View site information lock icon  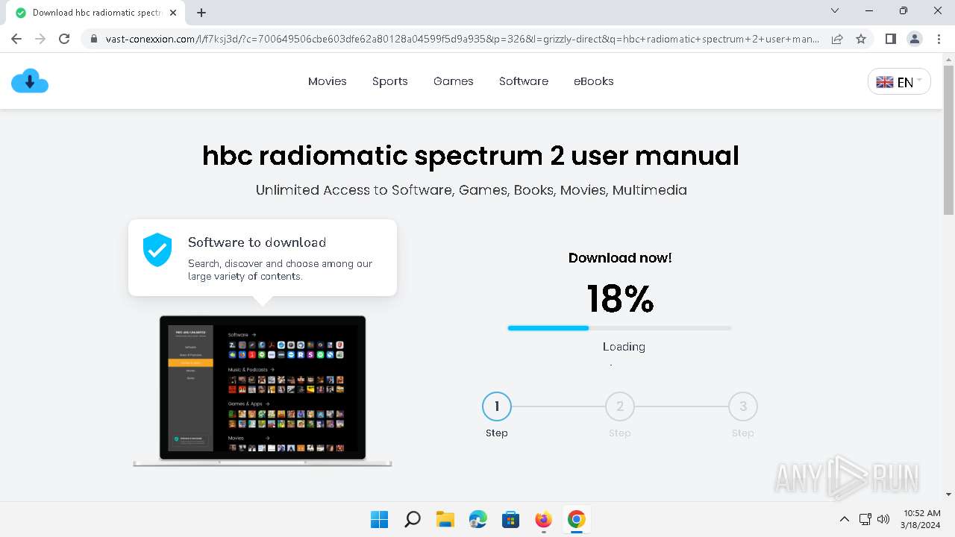click(93, 39)
